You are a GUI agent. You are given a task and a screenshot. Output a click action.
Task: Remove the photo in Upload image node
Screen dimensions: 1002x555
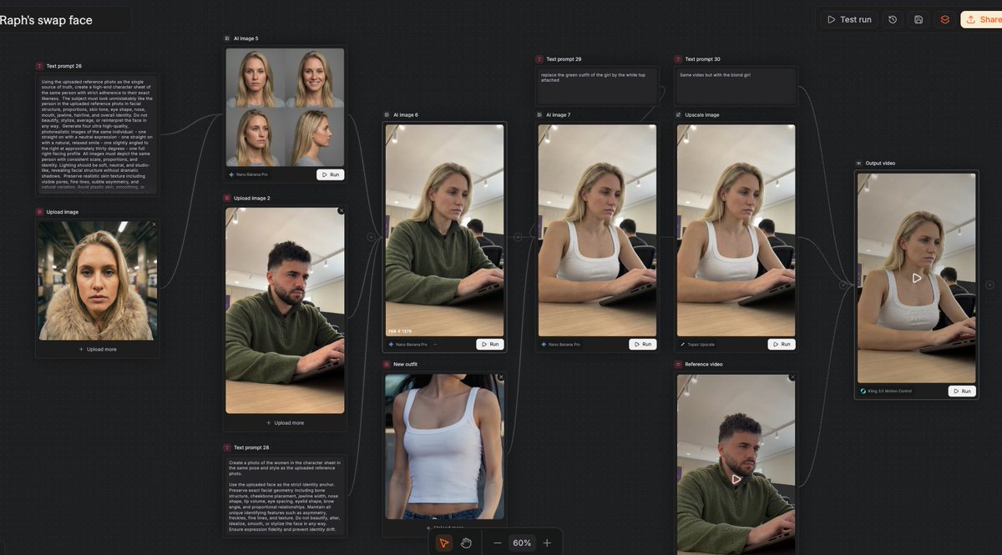[x=154, y=224]
